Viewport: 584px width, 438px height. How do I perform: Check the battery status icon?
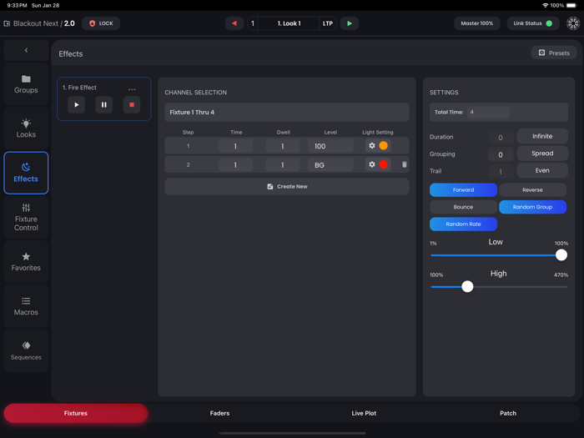point(571,5)
